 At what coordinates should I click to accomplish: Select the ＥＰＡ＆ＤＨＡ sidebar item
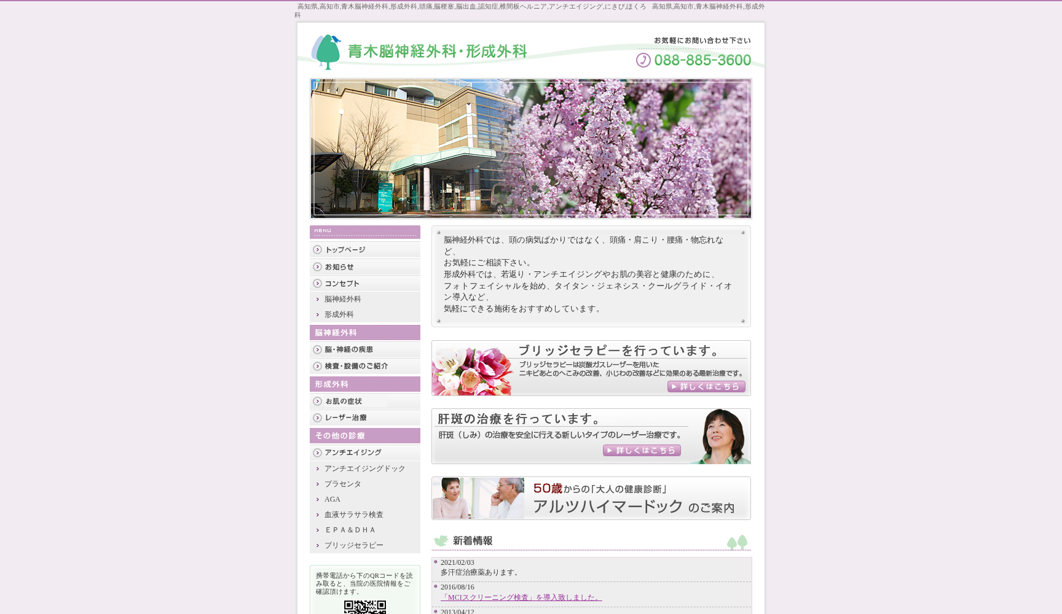pyautogui.click(x=349, y=530)
